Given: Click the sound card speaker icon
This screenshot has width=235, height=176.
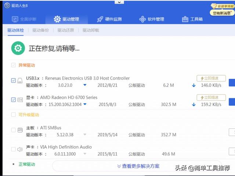Looking at the screenshot, I should click(20, 149).
